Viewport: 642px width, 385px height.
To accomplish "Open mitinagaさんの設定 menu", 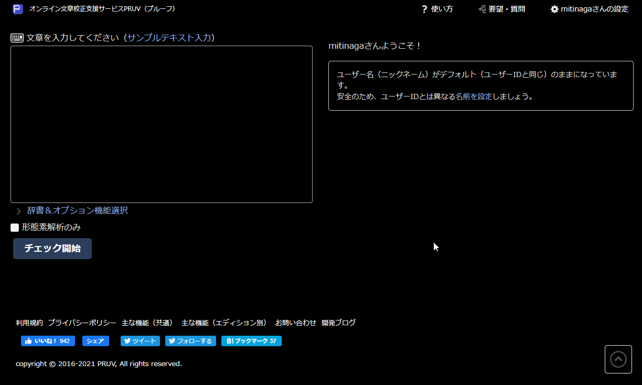I will 594,9.
